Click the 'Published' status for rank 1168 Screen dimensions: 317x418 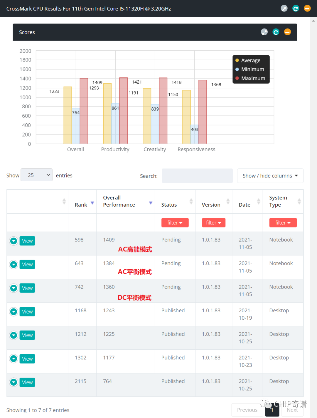click(x=173, y=310)
